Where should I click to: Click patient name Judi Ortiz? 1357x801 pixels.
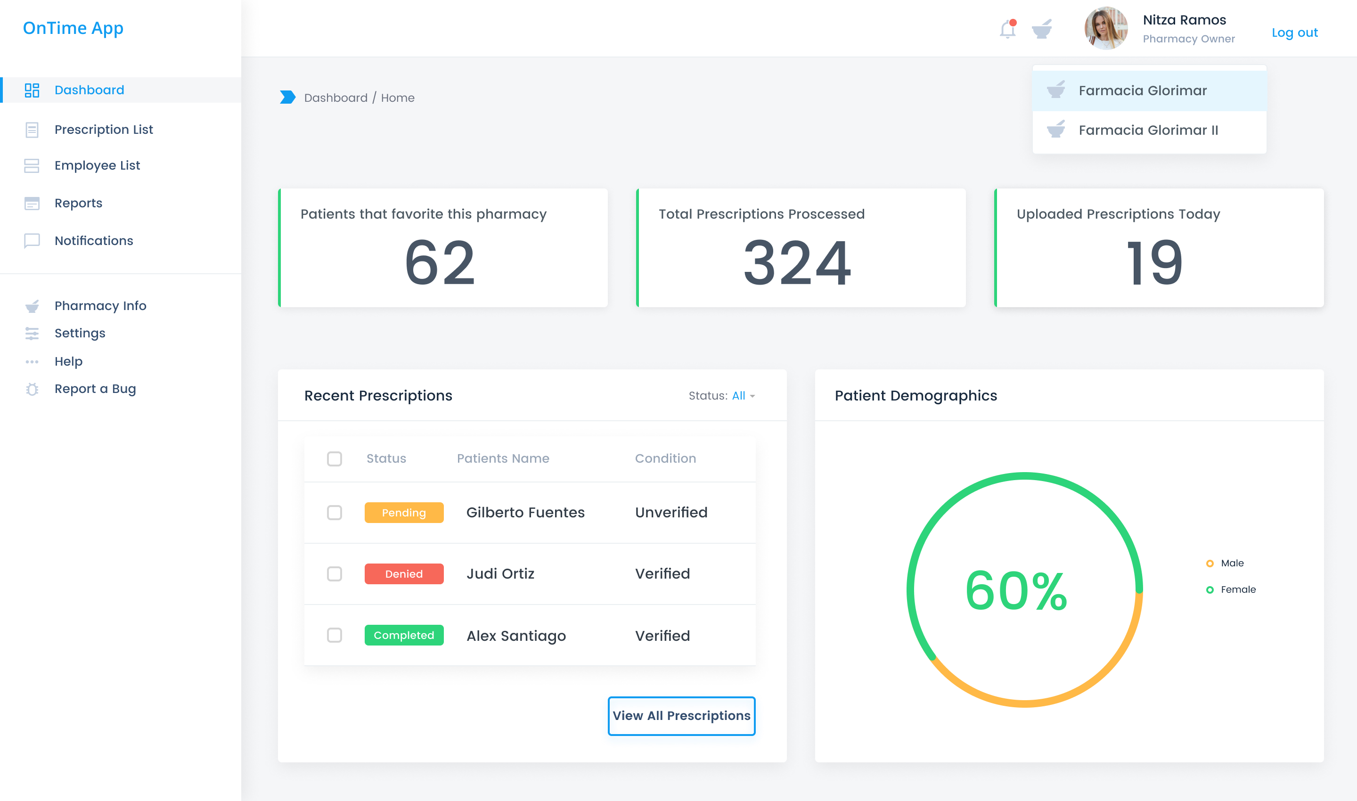coord(500,574)
